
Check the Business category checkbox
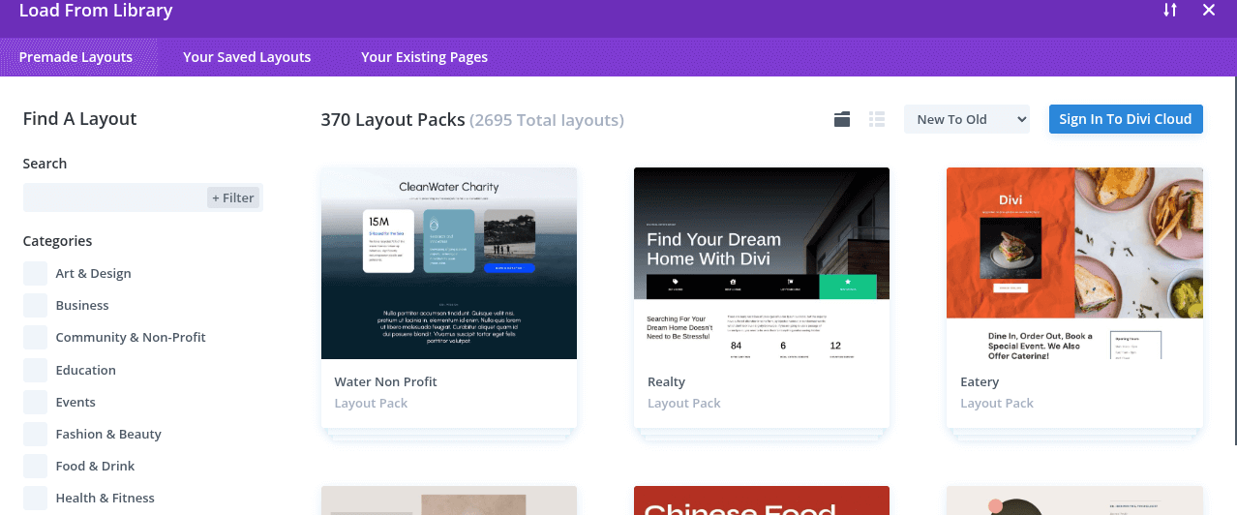(36, 305)
